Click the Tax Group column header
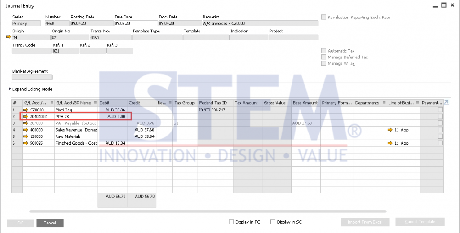Image resolution: width=460 pixels, height=233 pixels. 184,103
